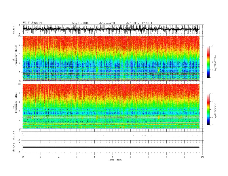Viewport: 228px width, 176px height.
Task: Click the "2" minute tick label on time axis
Action: click(x=59, y=157)
